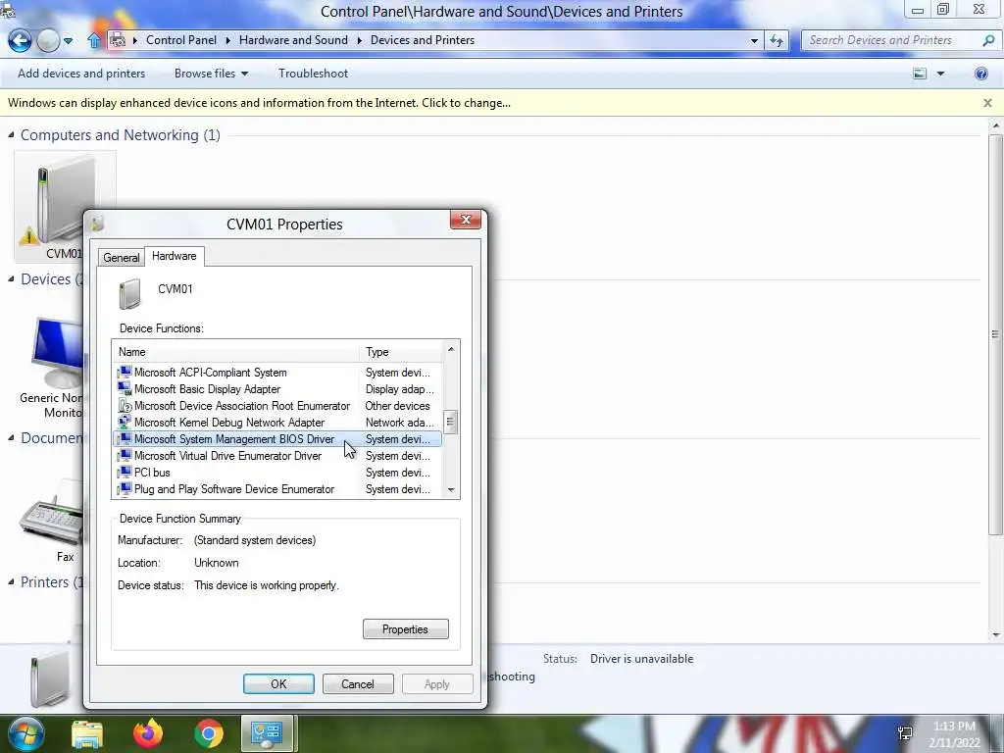This screenshot has height=753, width=1004.
Task: Click in the Search Devices and Printers field
Action: click(x=890, y=40)
